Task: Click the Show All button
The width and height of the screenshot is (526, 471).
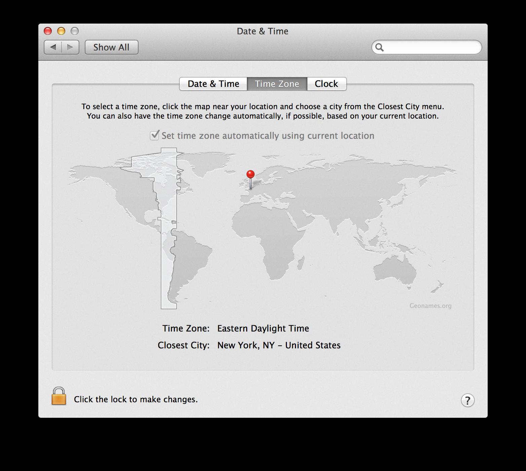Action: tap(111, 47)
